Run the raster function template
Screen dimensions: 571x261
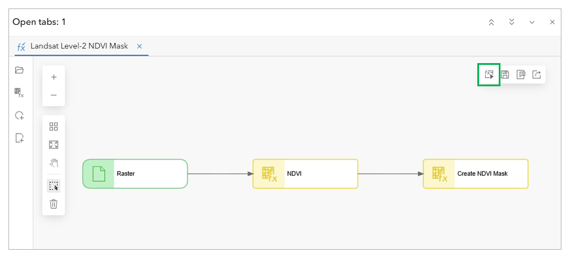tap(489, 74)
